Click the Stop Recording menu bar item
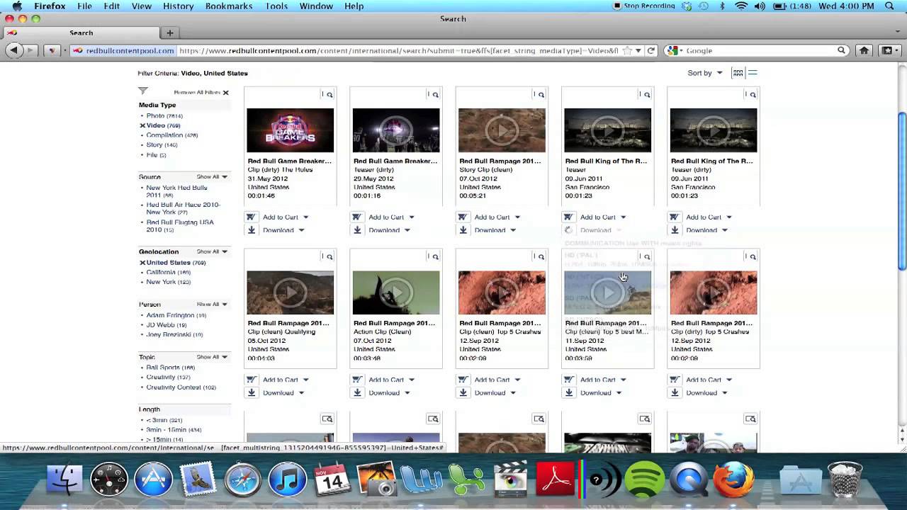This screenshot has height=510, width=907. [x=643, y=6]
